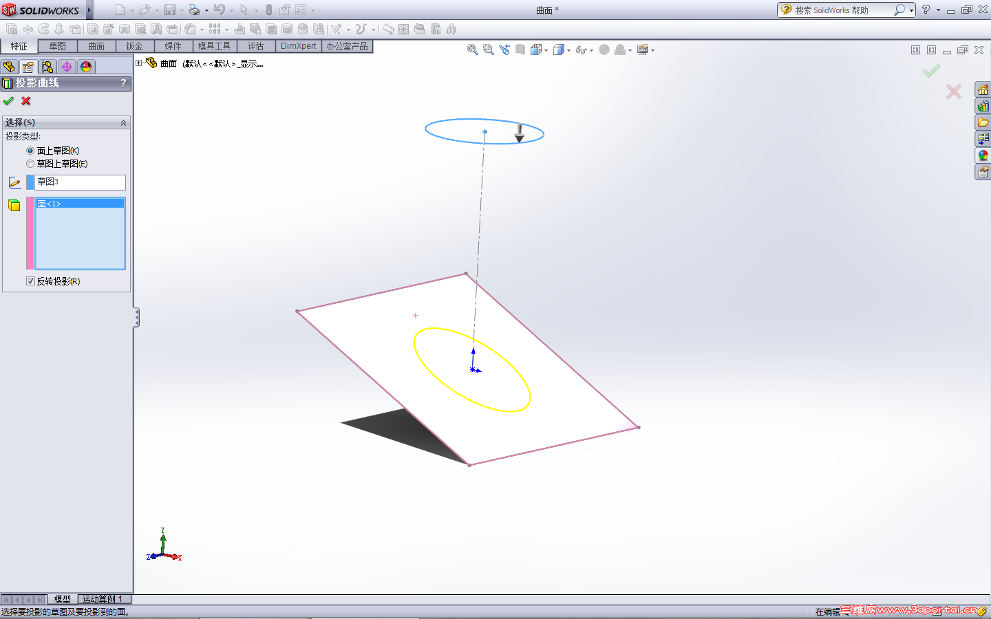The width and height of the screenshot is (991, 619).
Task: Click blue sketch selection color bar
Action: (x=30, y=182)
